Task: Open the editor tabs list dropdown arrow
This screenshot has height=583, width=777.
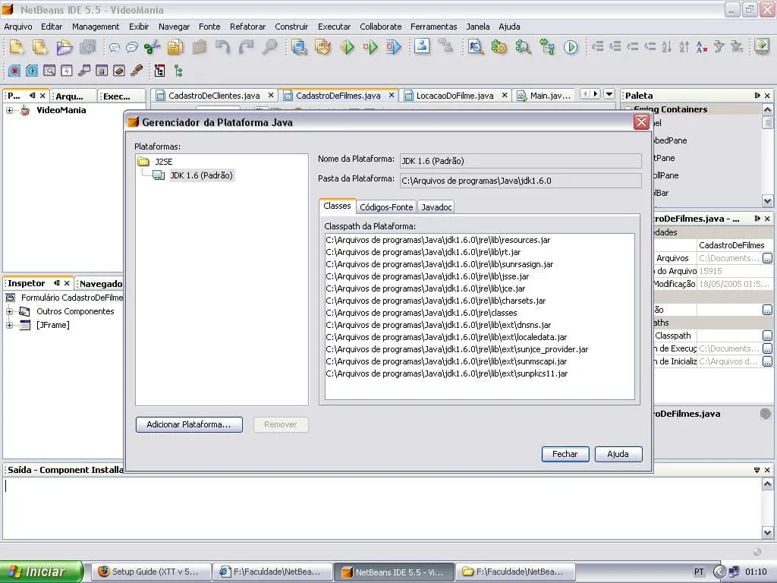Action: click(x=609, y=94)
